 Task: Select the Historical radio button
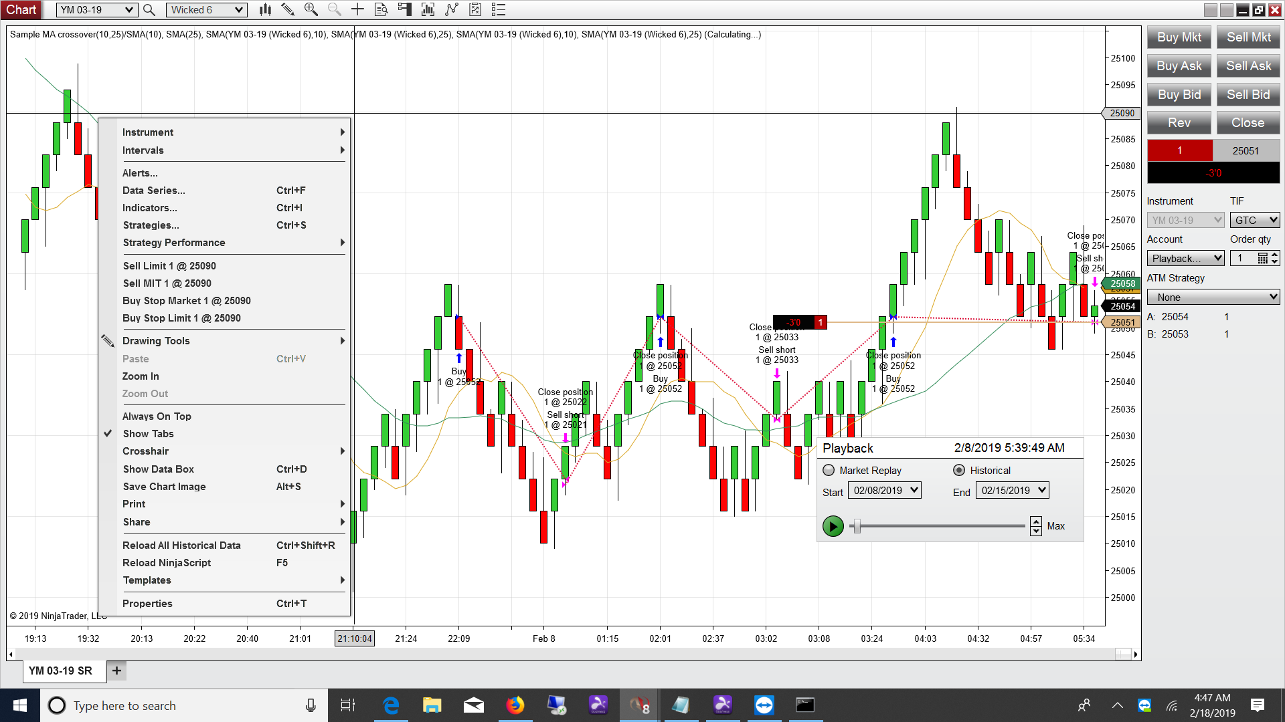[x=959, y=470]
